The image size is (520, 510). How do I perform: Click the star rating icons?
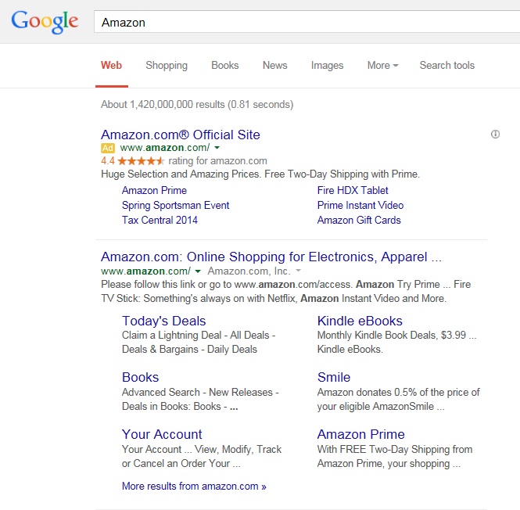click(141, 161)
